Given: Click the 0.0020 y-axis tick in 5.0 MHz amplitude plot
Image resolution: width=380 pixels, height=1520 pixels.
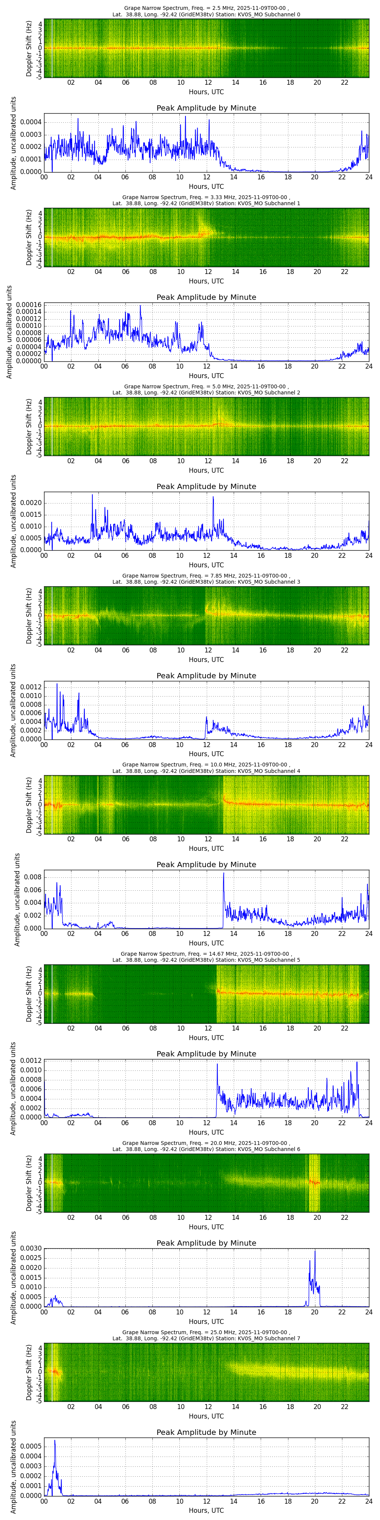Looking at the screenshot, I should [x=31, y=503].
